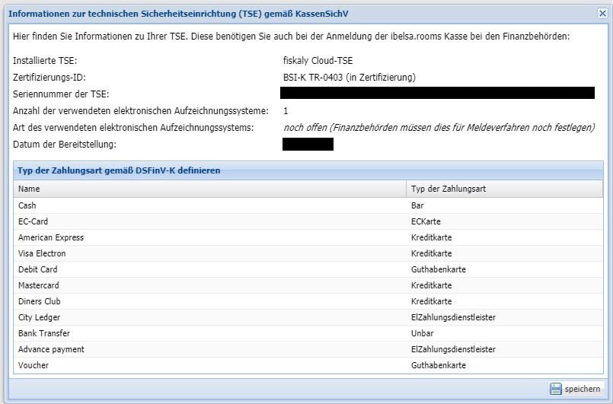Select the EC-Card row name
This screenshot has height=404, width=613.
[33, 221]
